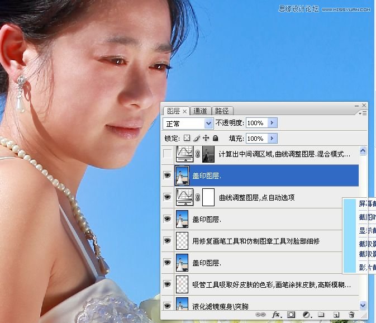
Task: Select layer 用修复画笔工具和仿制图章工具对脸部细修
Action: click(x=256, y=241)
